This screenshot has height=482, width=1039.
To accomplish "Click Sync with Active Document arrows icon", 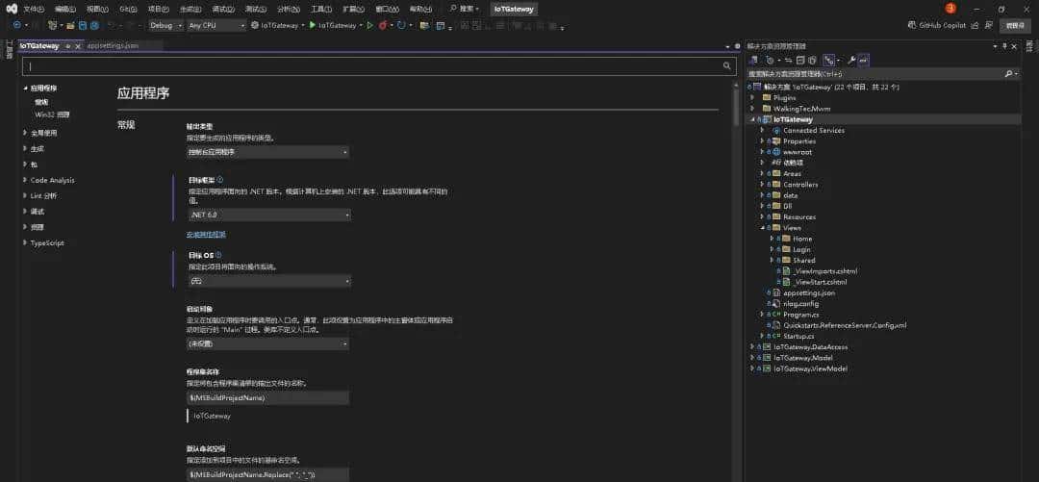I will [789, 61].
